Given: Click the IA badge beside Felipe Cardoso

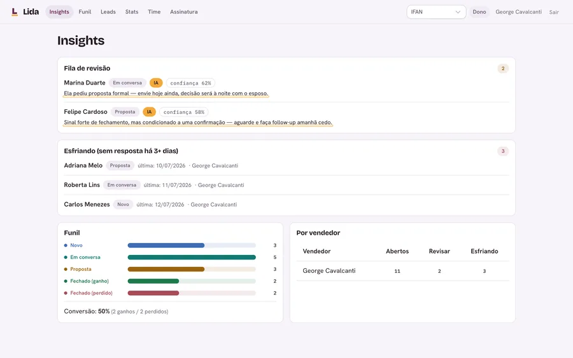Looking at the screenshot, I should pyautogui.click(x=149, y=112).
